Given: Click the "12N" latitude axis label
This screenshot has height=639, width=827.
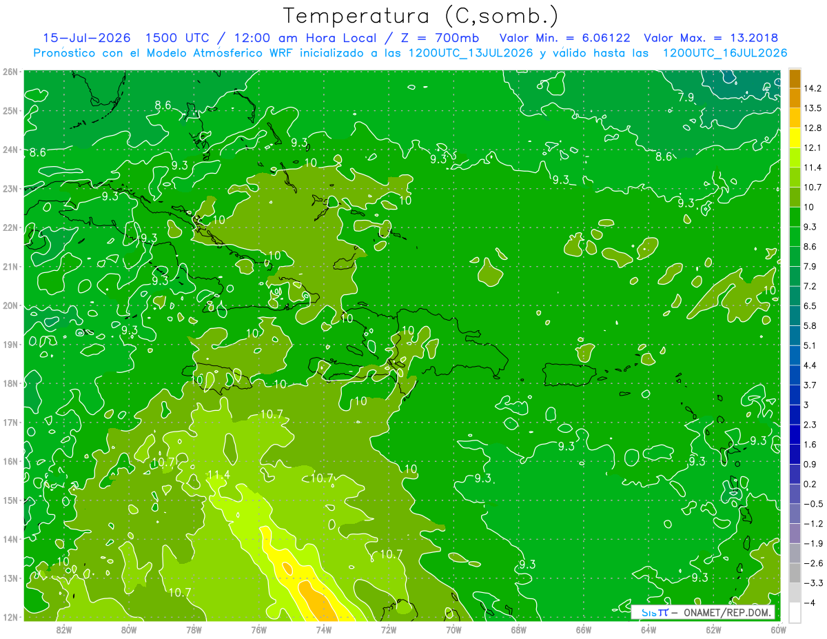Looking at the screenshot, I should pyautogui.click(x=10, y=617).
